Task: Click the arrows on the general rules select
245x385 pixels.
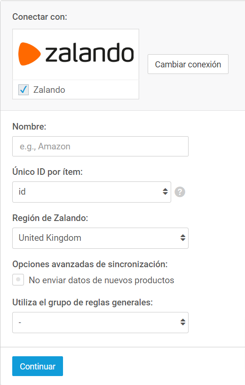Action: (x=183, y=322)
